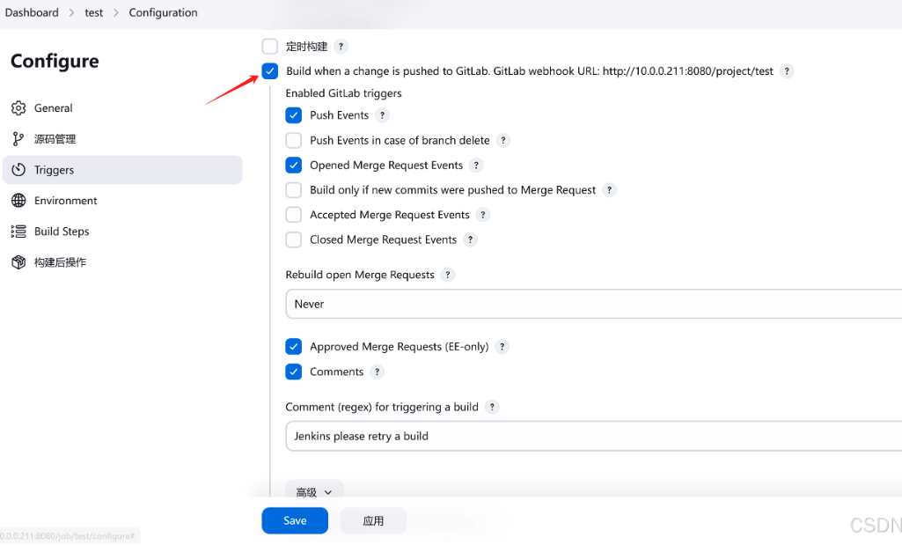Uncheck the Push Events checkbox
This screenshot has height=545, width=902.
[293, 115]
